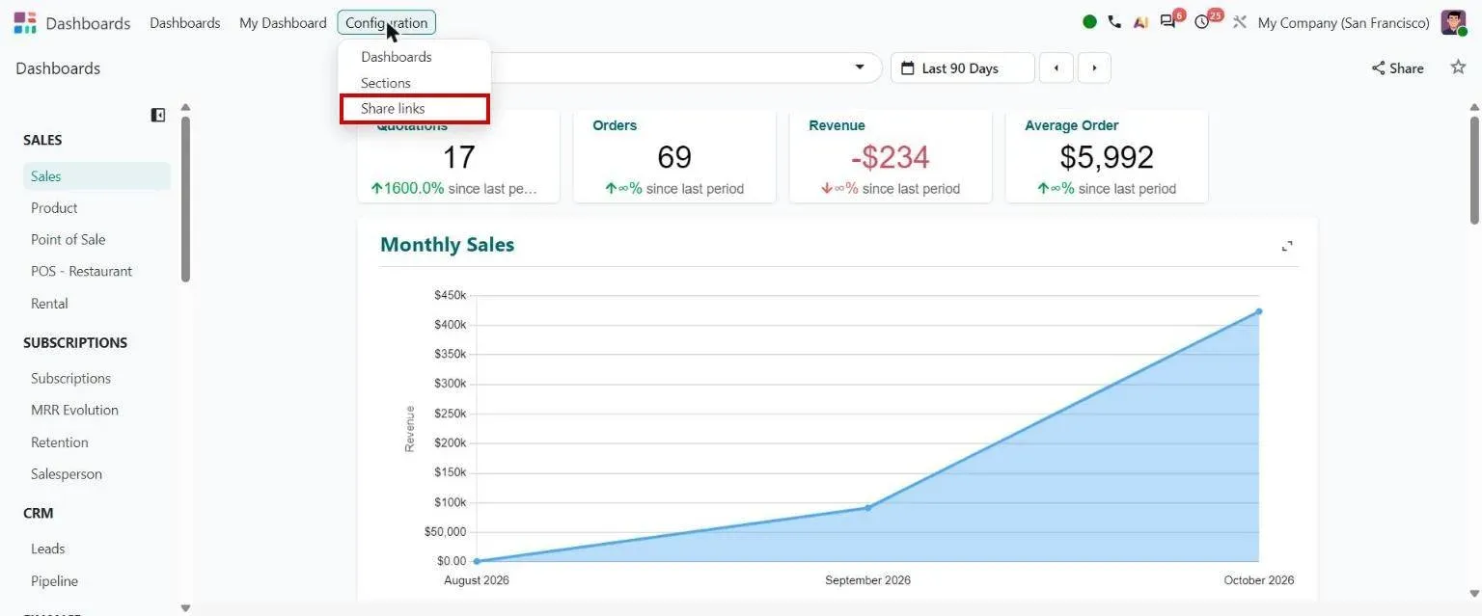
Task: Expand the Monthly Sales chart fullscreen
Action: coord(1287,246)
